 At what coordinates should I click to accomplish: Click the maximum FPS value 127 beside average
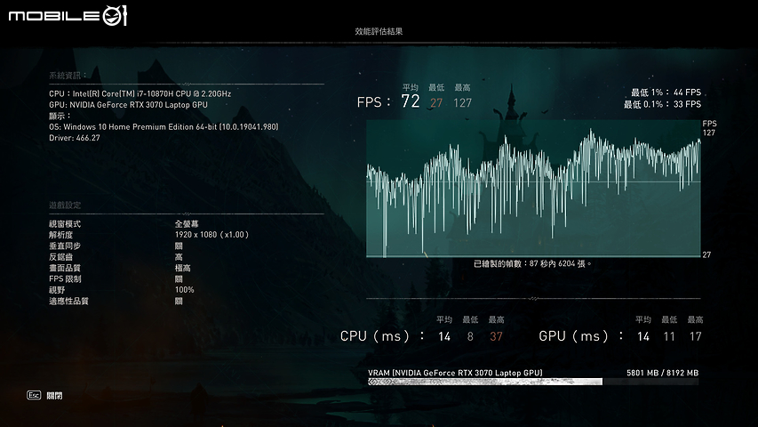click(x=463, y=102)
